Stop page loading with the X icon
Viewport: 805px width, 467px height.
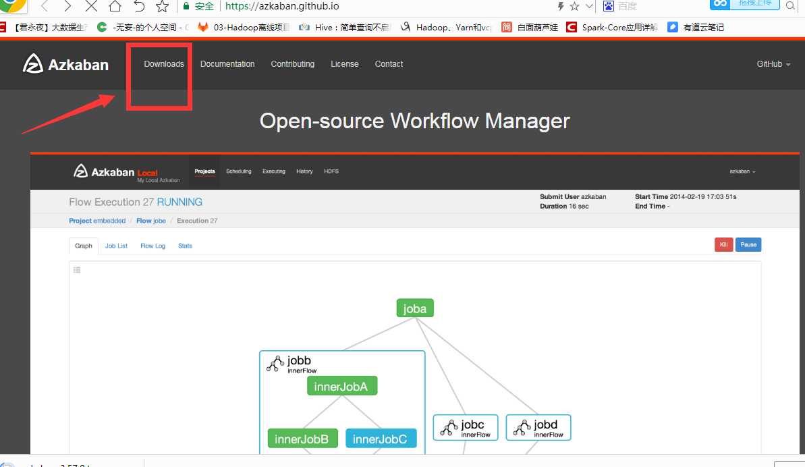coord(91,6)
